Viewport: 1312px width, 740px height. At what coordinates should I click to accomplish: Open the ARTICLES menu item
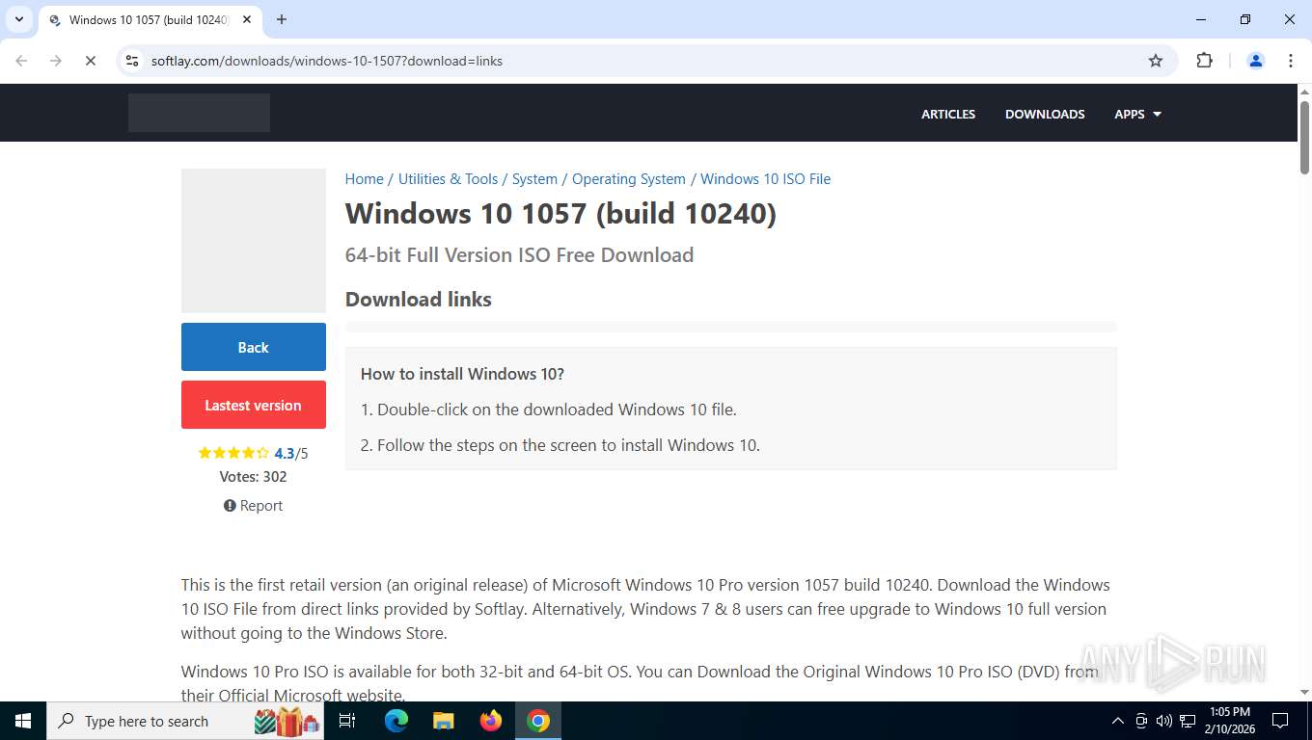tap(948, 114)
